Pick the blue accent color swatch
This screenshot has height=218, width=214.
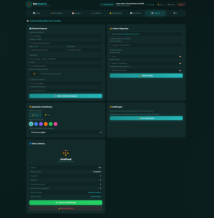(x=36, y=124)
